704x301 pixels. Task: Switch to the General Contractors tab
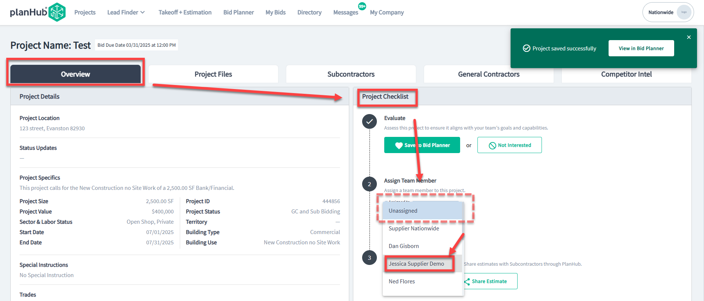[489, 74]
